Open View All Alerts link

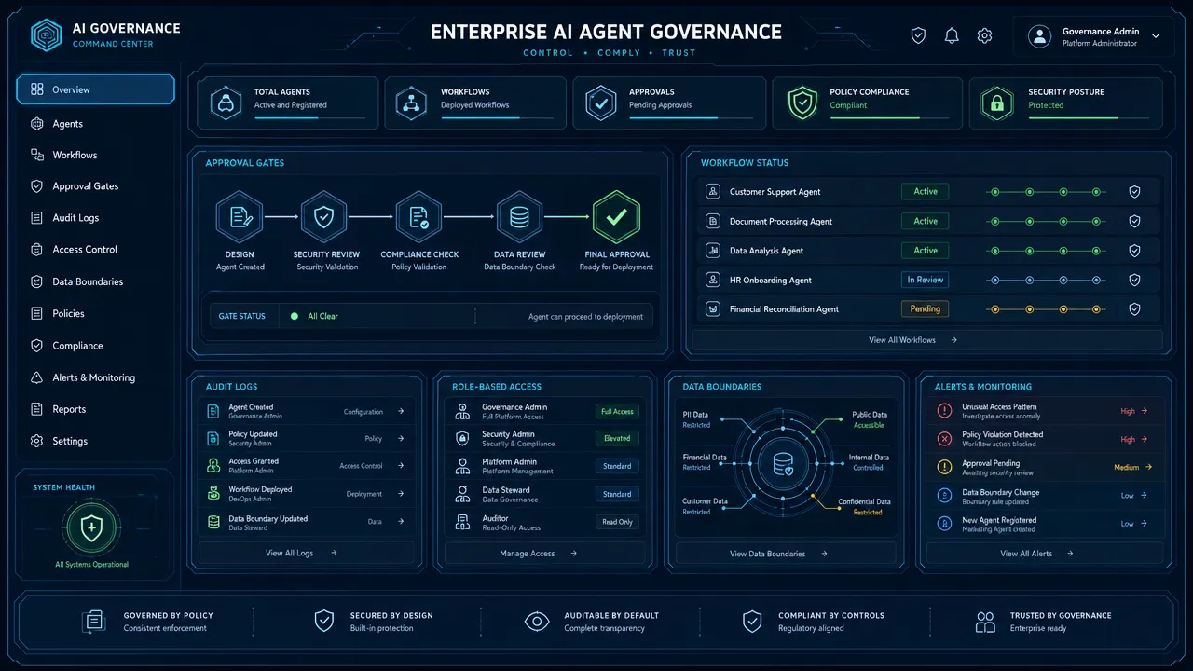point(1036,554)
